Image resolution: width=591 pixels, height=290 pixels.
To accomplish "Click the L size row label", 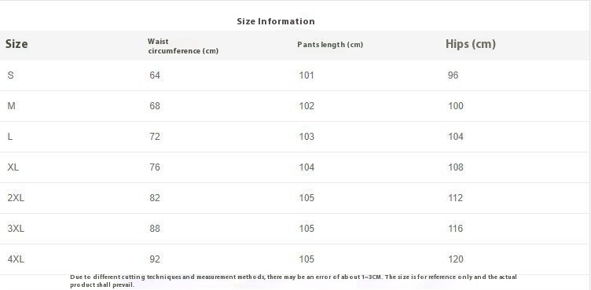I will (x=9, y=137).
